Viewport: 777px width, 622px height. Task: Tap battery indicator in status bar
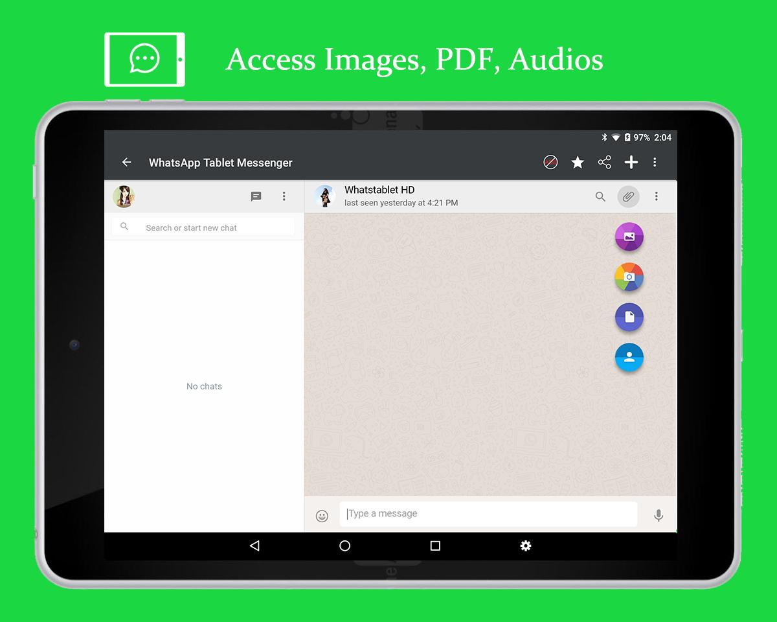pyautogui.click(x=627, y=137)
